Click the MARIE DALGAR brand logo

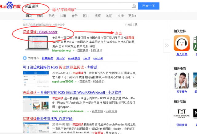pos(182,113)
